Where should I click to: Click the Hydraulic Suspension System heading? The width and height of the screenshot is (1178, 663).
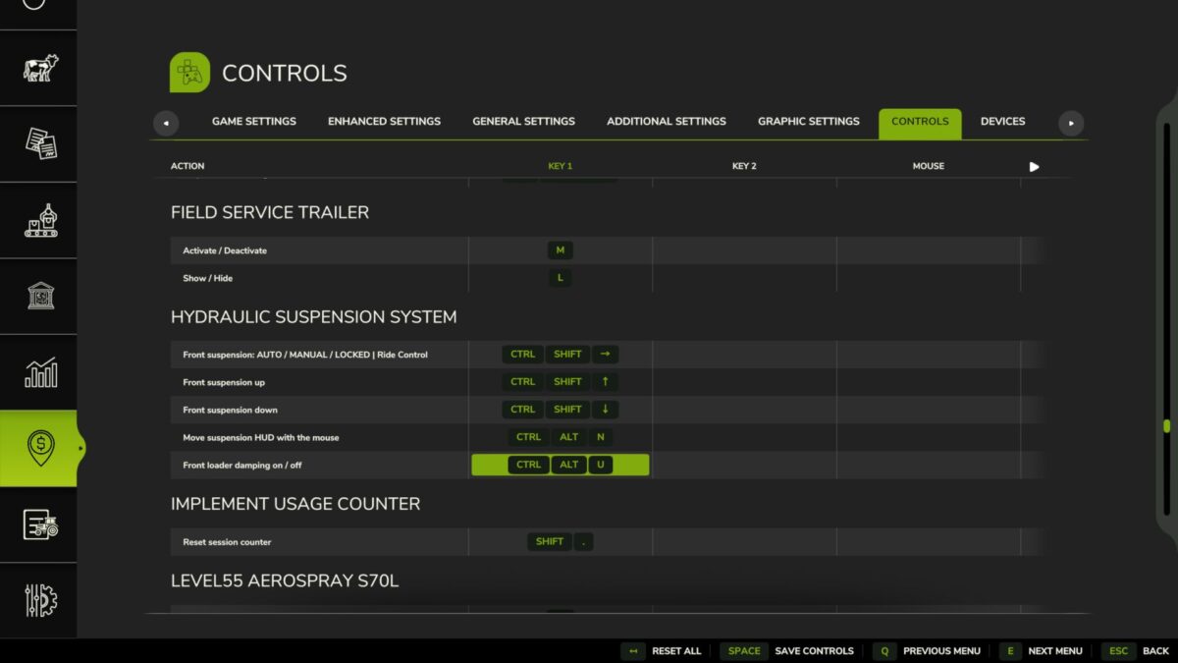point(314,317)
